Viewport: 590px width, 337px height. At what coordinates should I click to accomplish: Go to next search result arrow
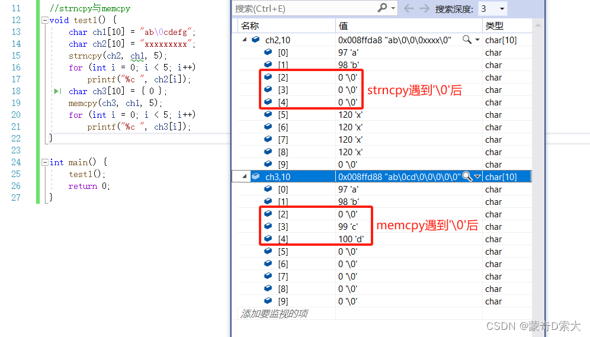(x=424, y=8)
